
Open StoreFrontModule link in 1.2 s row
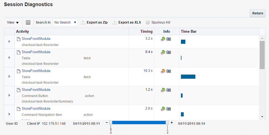click(36, 90)
